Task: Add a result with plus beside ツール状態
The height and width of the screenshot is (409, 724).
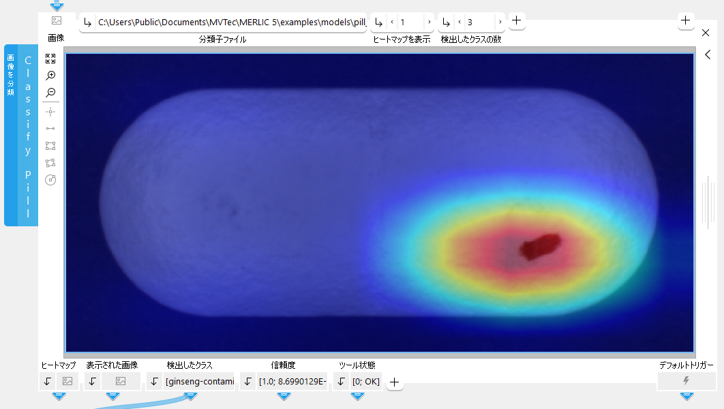Action: tap(395, 384)
